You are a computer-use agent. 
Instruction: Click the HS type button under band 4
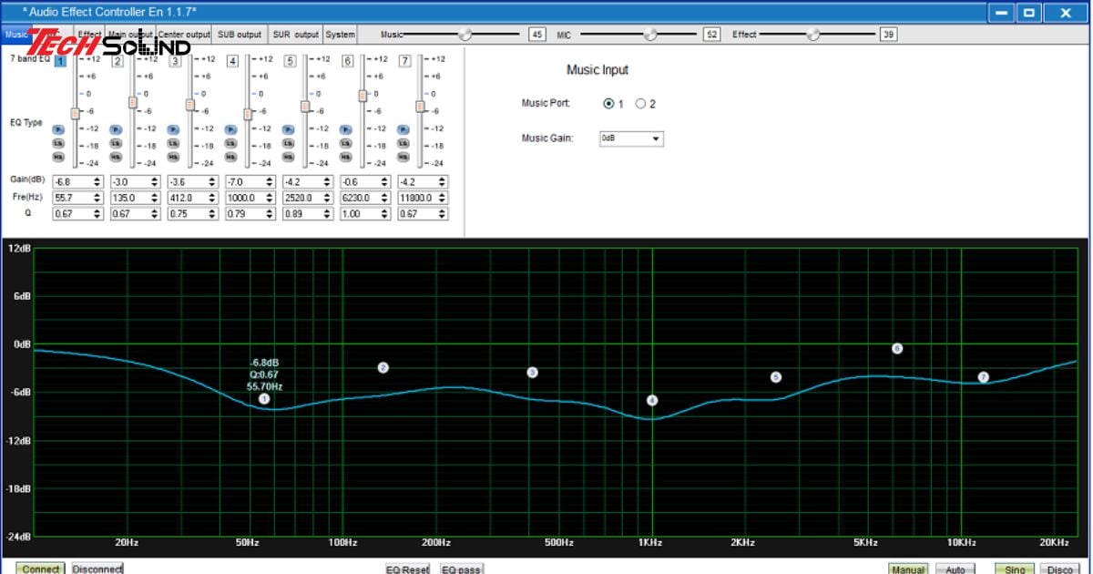[x=230, y=157]
